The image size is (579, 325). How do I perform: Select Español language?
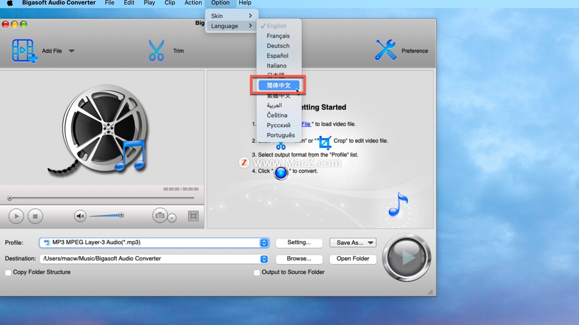[x=279, y=56]
